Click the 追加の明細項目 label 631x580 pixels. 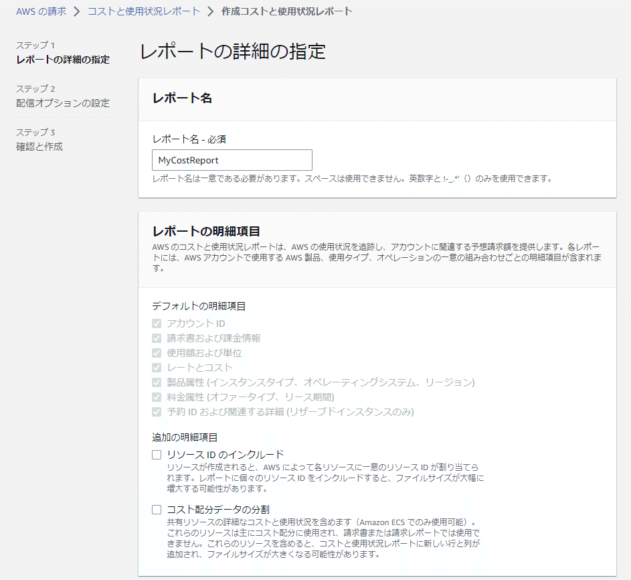(185, 437)
